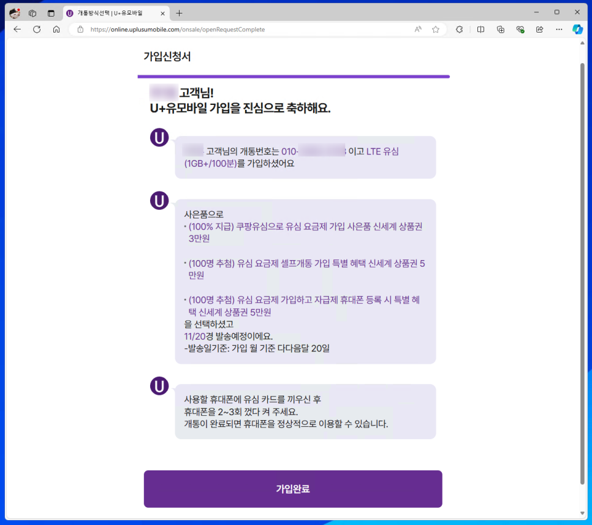Open the tab actions menu
The height and width of the screenshot is (525, 592).
coord(51,13)
